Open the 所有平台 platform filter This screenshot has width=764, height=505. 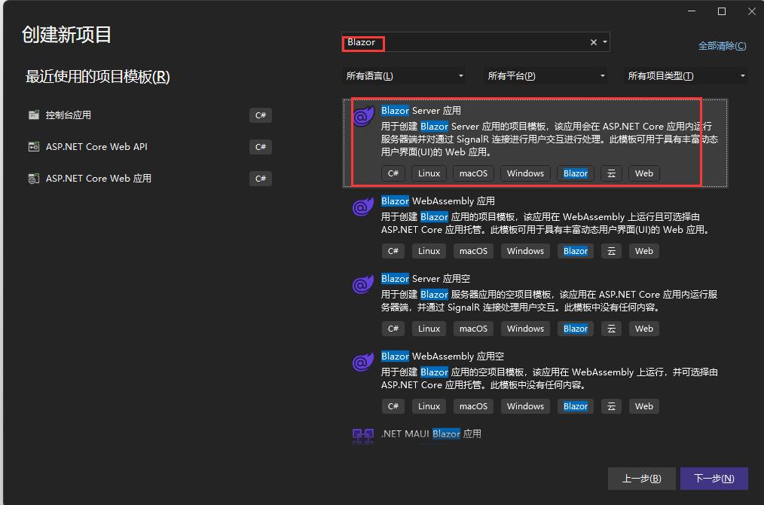tap(545, 76)
